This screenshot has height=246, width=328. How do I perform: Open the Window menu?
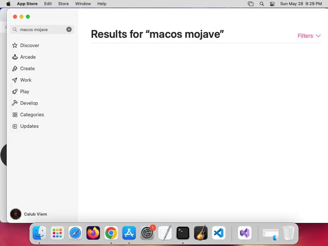pos(83,4)
